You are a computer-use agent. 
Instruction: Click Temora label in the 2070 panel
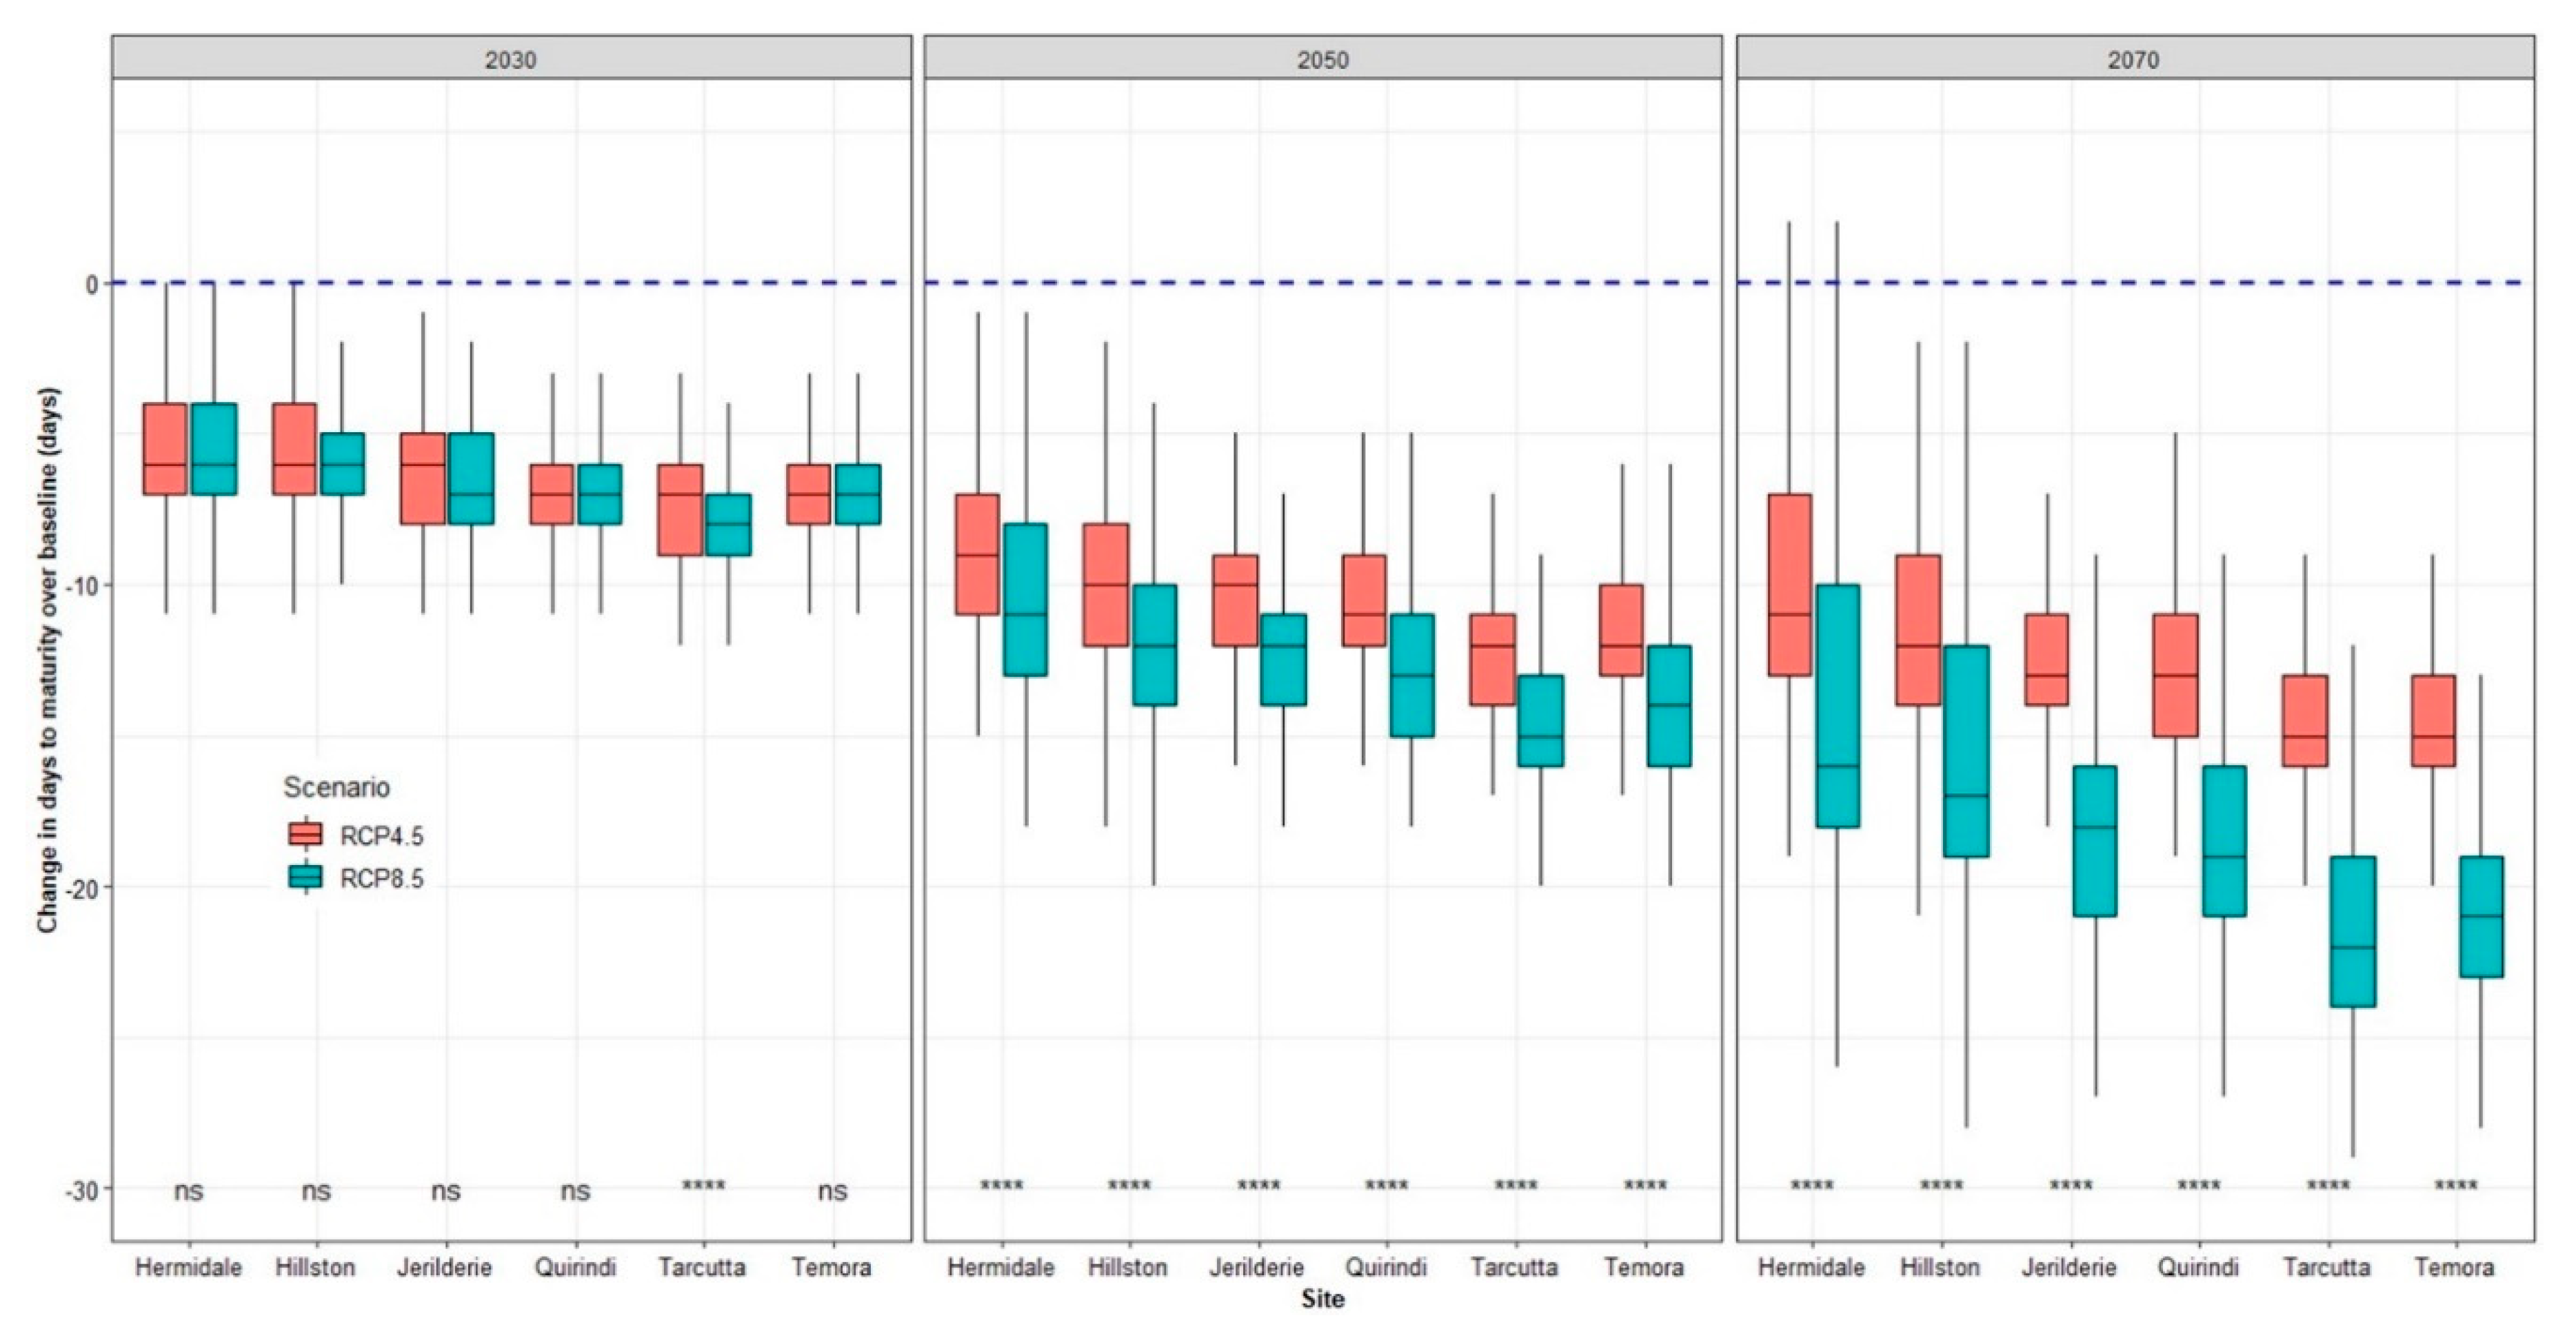(2454, 1267)
